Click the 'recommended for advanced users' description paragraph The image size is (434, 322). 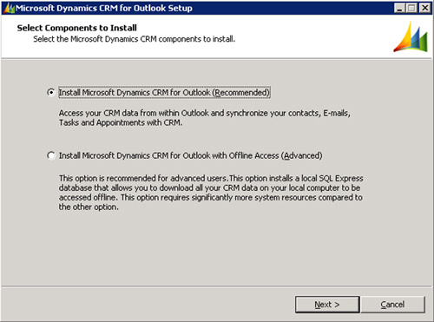(x=211, y=193)
